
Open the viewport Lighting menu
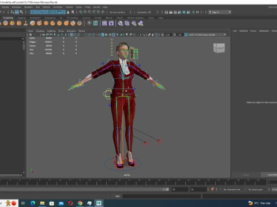(51, 31)
